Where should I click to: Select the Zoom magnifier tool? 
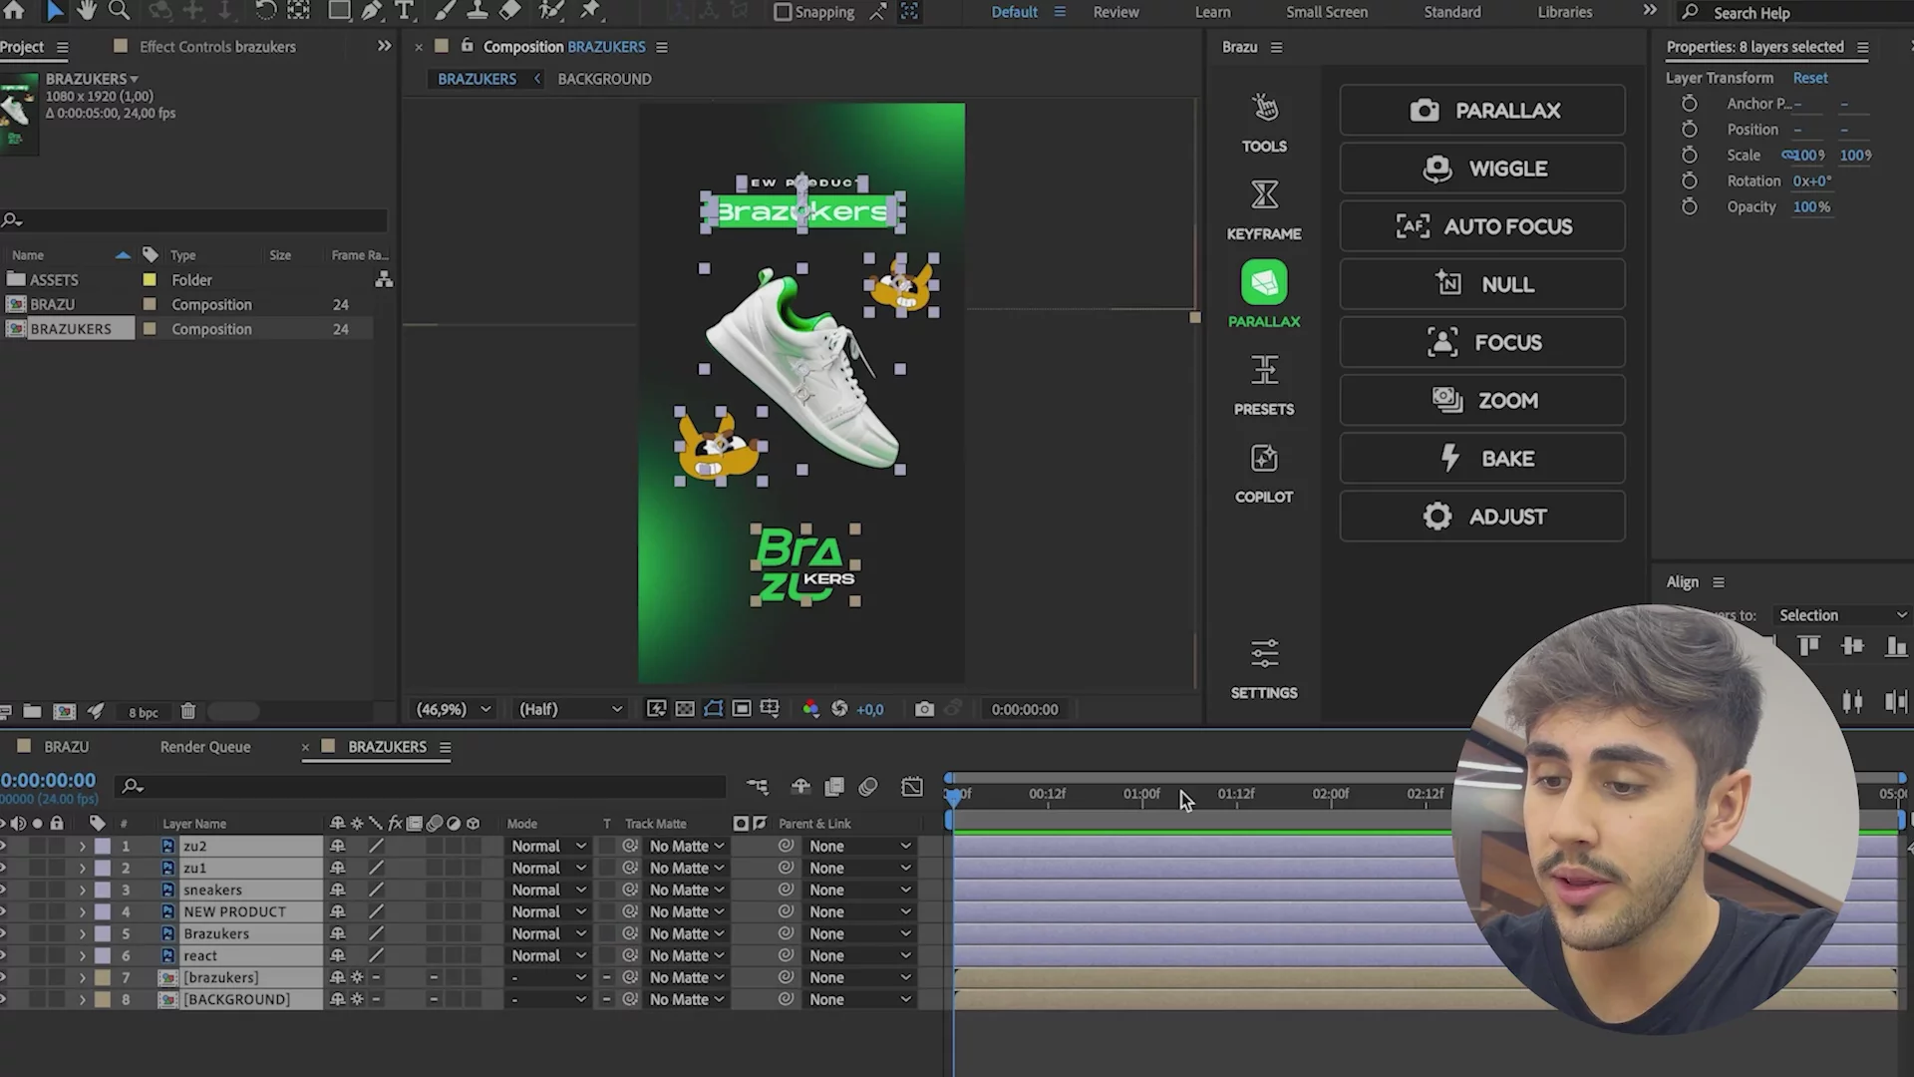point(119,11)
